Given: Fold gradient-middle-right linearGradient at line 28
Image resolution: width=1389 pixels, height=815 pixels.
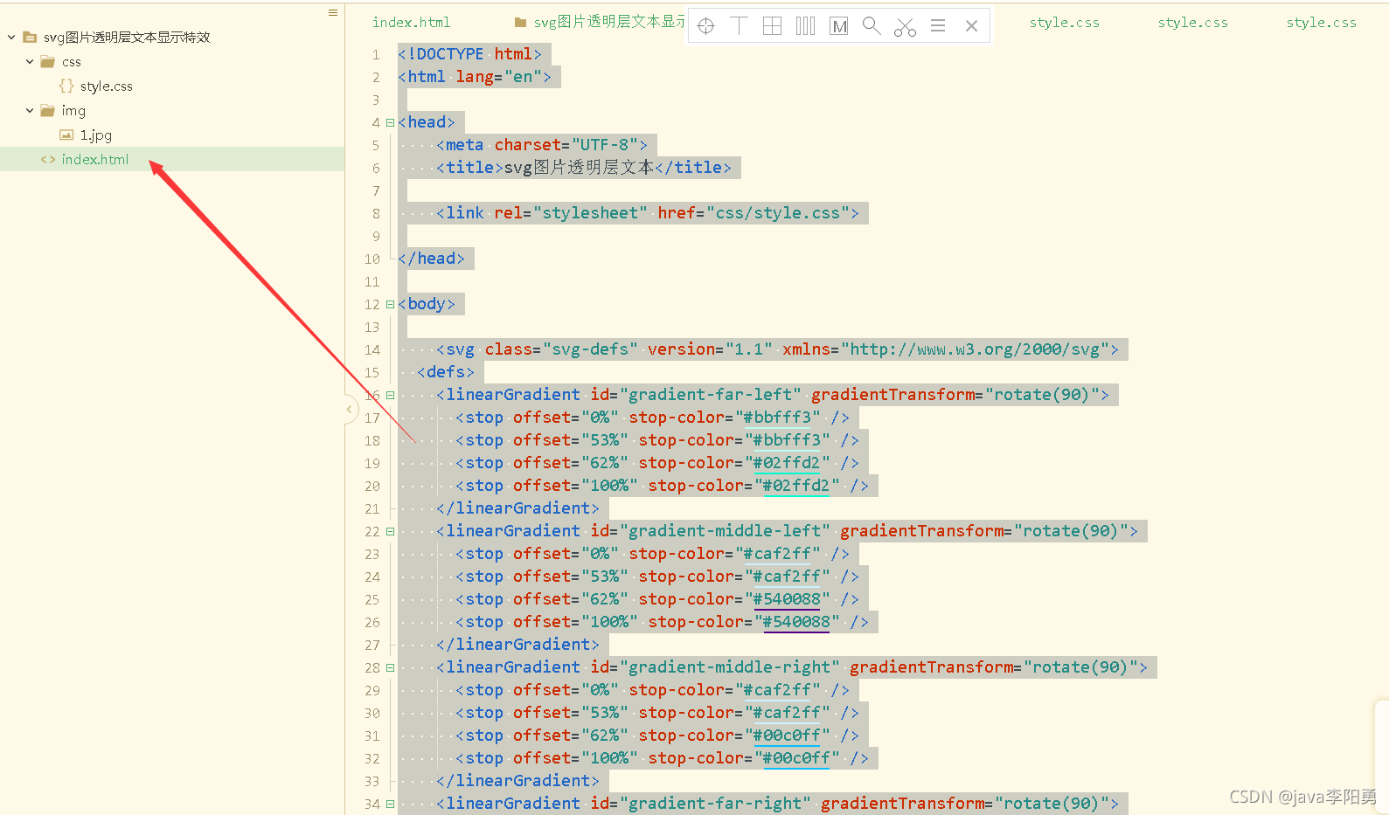Looking at the screenshot, I should point(390,668).
